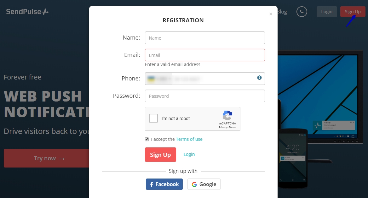Toggle the accept Terms of use checkbox
Screen dimensions: 368x198
(x=147, y=139)
